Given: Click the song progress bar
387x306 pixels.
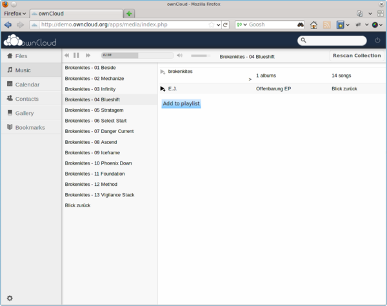Looking at the screenshot, I should pyautogui.click(x=137, y=56).
